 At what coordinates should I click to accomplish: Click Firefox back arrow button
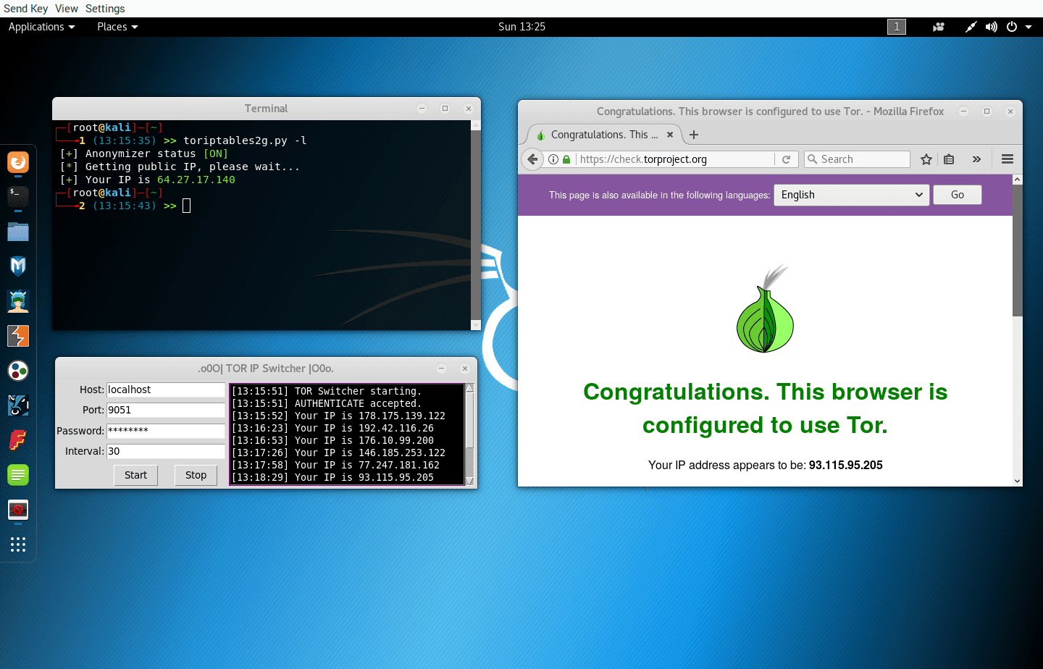click(x=532, y=159)
